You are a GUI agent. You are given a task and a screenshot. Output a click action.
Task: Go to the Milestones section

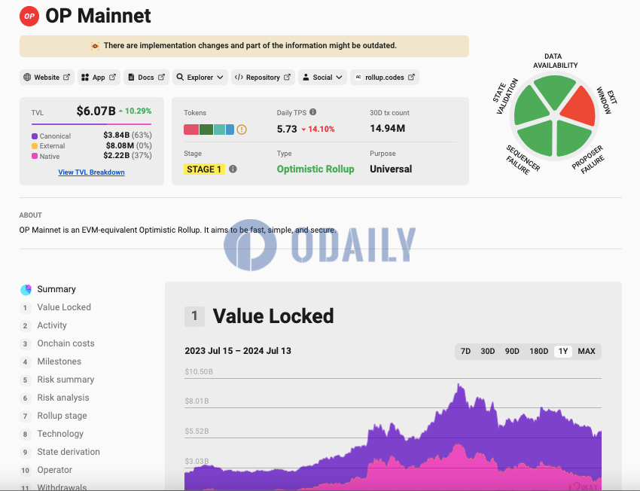59,361
